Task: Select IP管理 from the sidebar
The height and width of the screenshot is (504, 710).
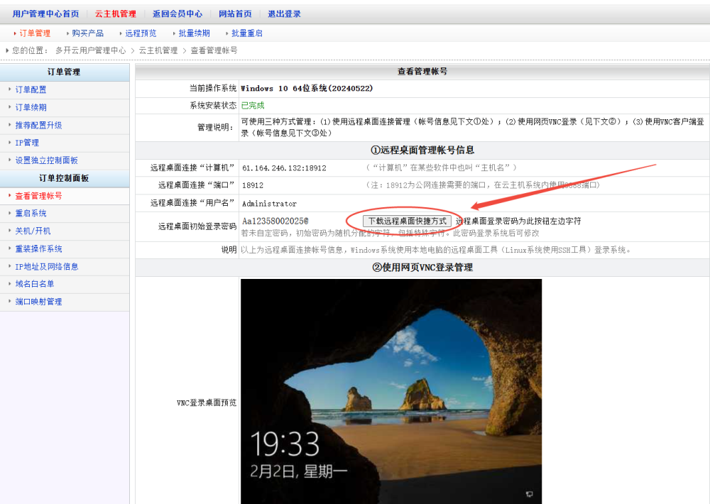Action: click(x=27, y=143)
